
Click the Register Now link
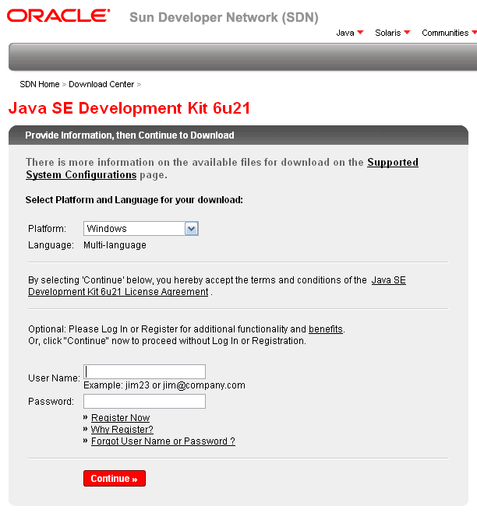120,417
